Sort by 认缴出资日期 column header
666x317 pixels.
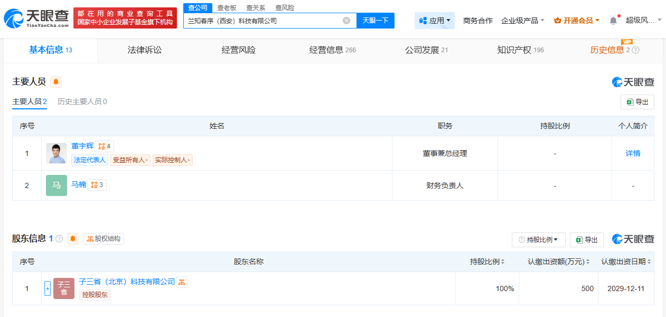tap(626, 262)
